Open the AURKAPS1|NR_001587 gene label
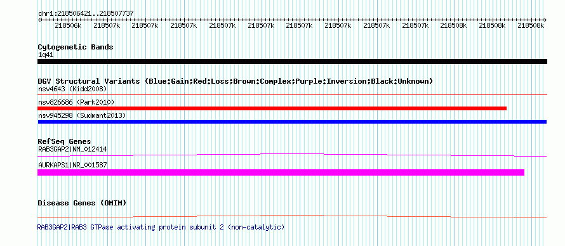The height and width of the screenshot is (246, 565). click(x=72, y=165)
